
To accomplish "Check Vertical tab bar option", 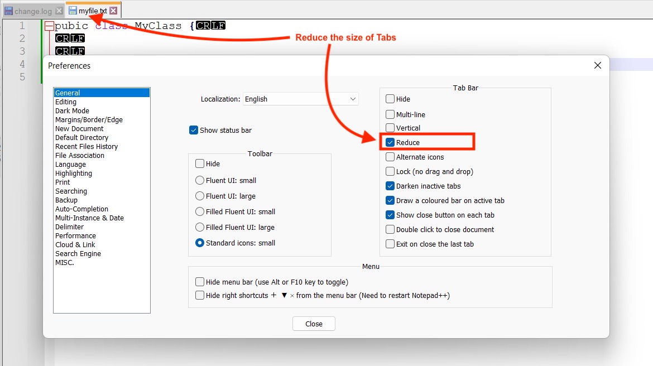I will click(390, 128).
